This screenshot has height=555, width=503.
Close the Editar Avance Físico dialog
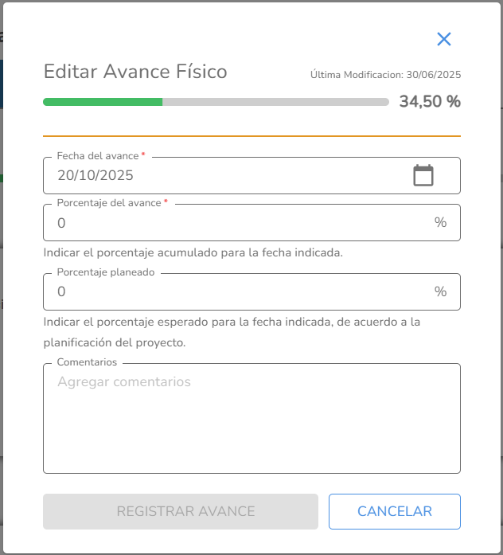(x=444, y=39)
